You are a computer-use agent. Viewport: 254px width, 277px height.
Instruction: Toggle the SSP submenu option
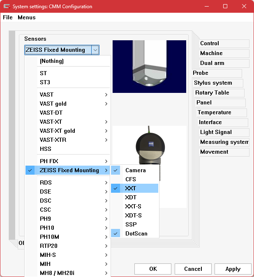tap(134, 224)
